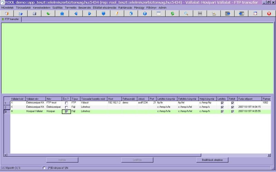Click the pencil edit toolbar icon
This screenshot has width=276, height=172.
point(117,13)
